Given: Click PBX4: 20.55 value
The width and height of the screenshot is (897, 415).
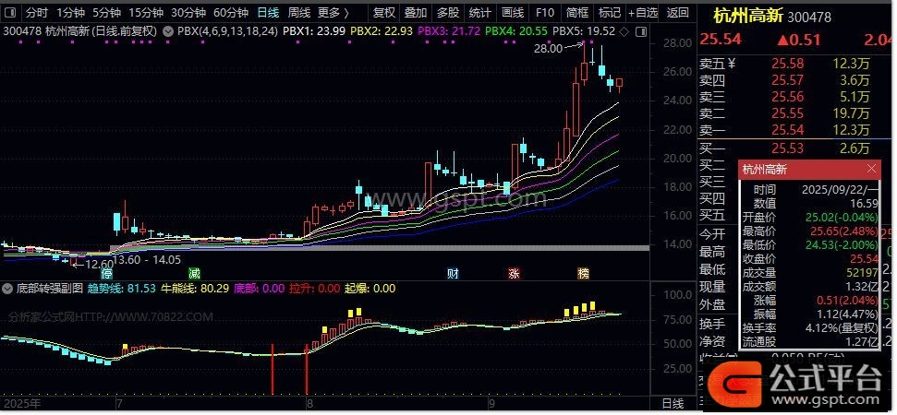Looking at the screenshot, I should pyautogui.click(x=516, y=31).
